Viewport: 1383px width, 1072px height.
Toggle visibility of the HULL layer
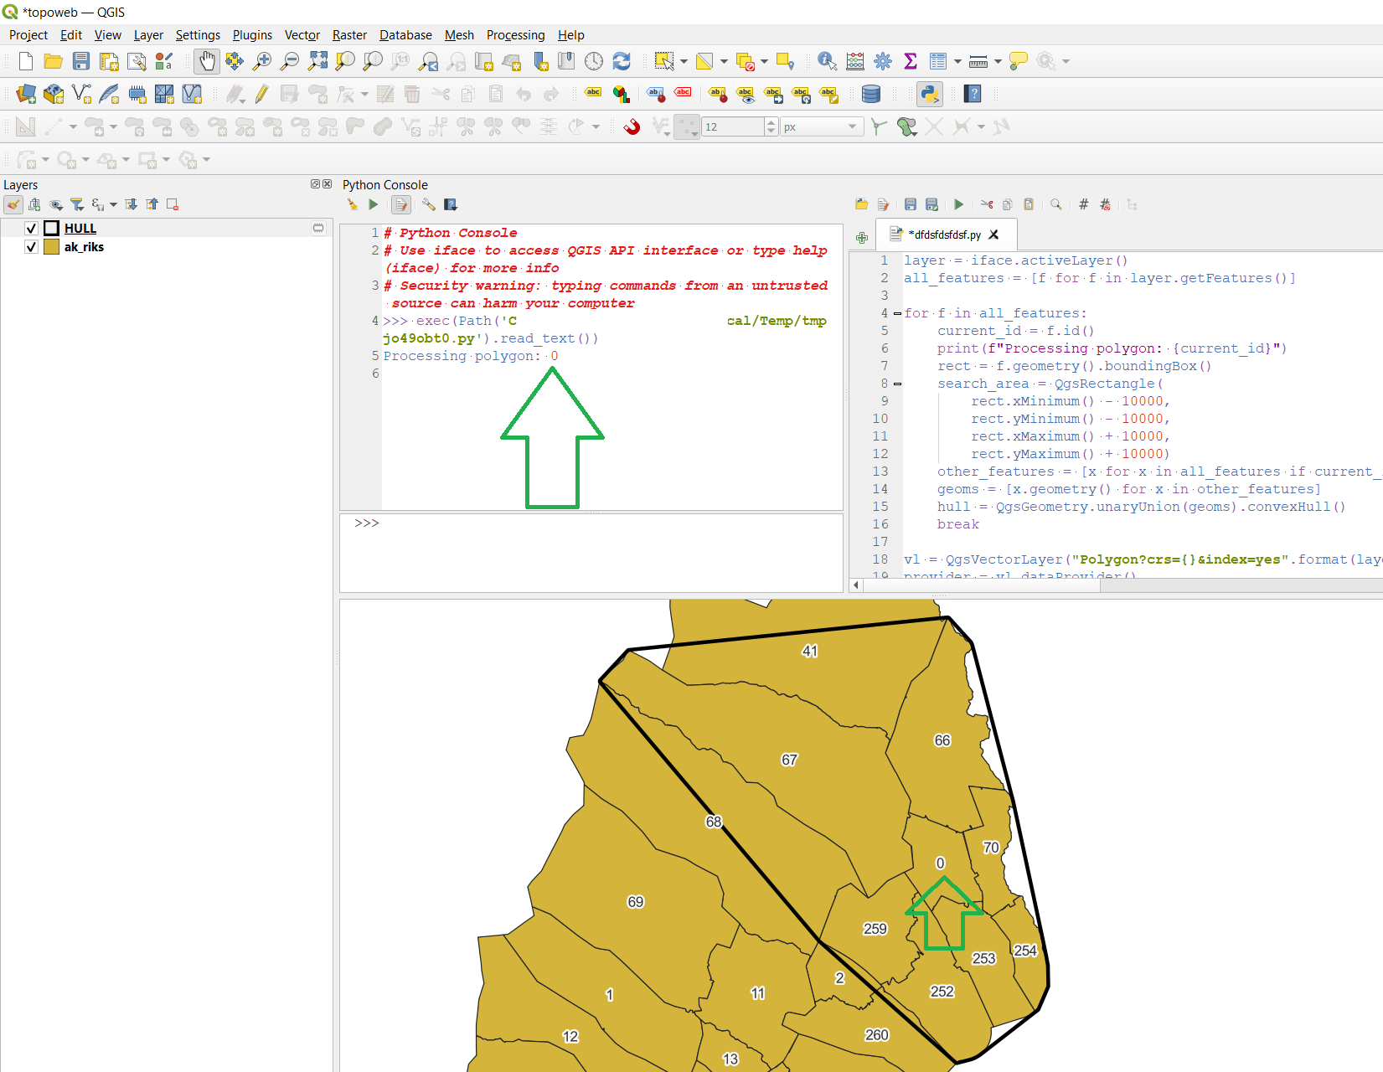click(x=31, y=228)
